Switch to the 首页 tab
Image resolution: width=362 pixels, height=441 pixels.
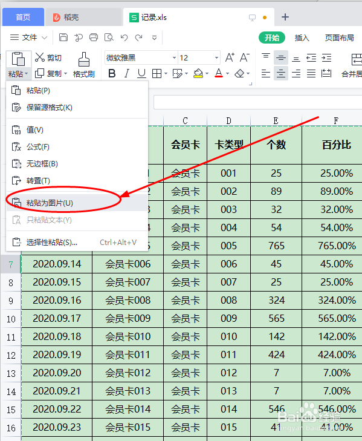tap(23, 17)
